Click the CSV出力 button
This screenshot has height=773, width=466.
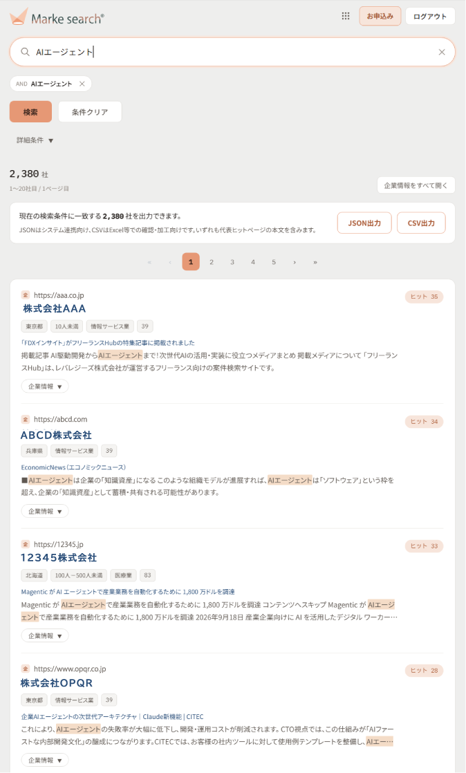tap(421, 223)
